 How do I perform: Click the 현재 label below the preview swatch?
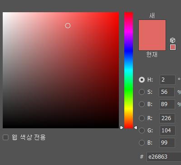point(152,54)
